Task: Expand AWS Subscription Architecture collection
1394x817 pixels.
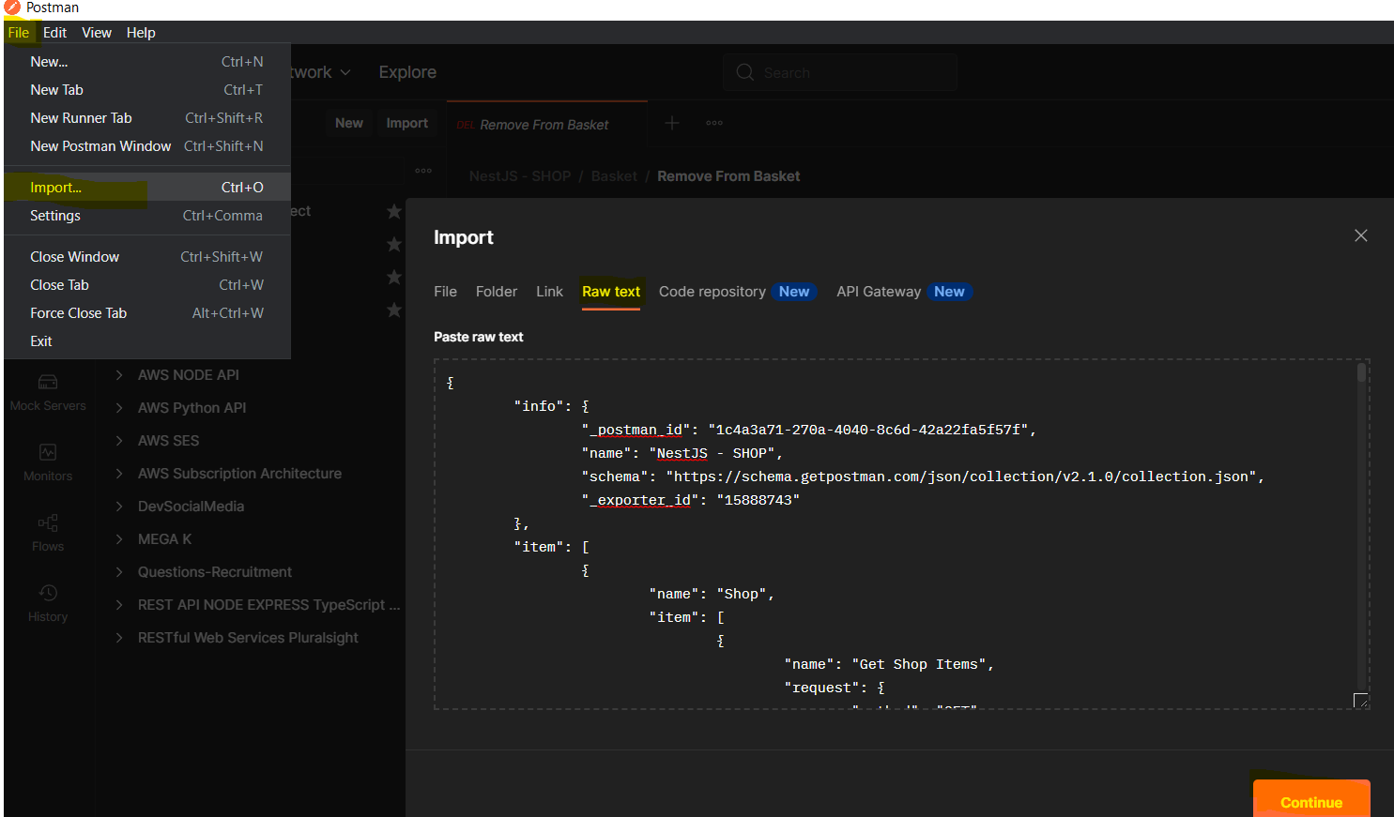Action: (x=119, y=473)
